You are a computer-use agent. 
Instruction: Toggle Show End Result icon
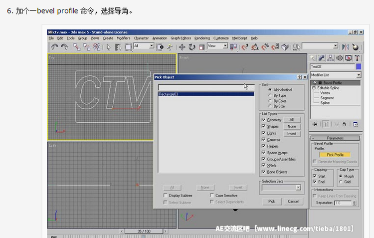[x=326, y=124]
